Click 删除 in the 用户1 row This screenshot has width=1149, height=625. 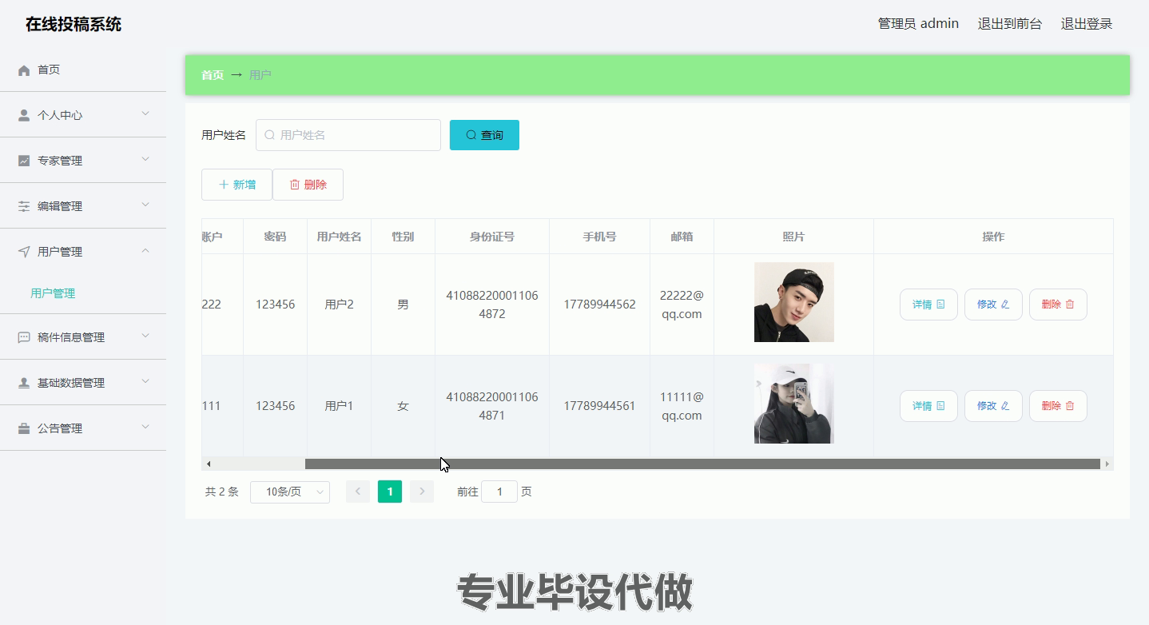[x=1058, y=406]
